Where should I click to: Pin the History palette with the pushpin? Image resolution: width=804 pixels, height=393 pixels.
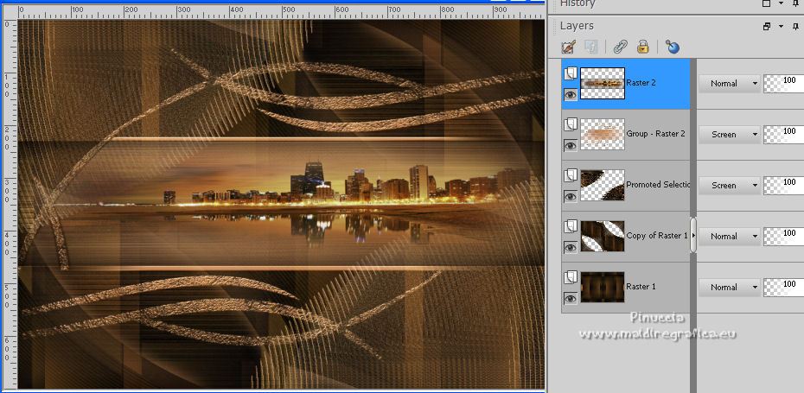click(794, 3)
